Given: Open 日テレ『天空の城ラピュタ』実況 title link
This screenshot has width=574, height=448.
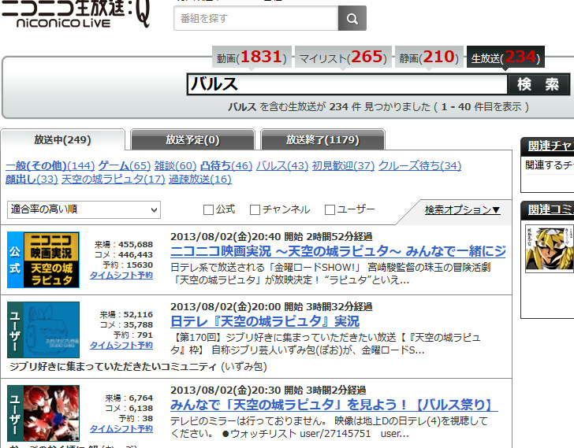Looking at the screenshot, I should (x=265, y=321).
